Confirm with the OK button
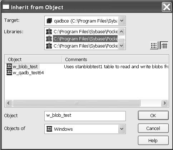 153,115
